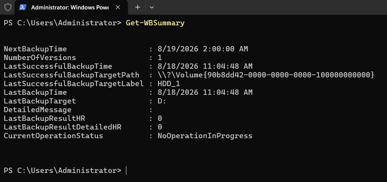Image resolution: width=387 pixels, height=182 pixels.
Task: Expand the new tab profile dropdown chevron
Action: click(152, 8)
